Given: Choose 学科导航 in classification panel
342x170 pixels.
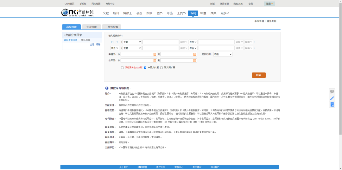Looking at the screenshot, I should pyautogui.click(x=85, y=40).
